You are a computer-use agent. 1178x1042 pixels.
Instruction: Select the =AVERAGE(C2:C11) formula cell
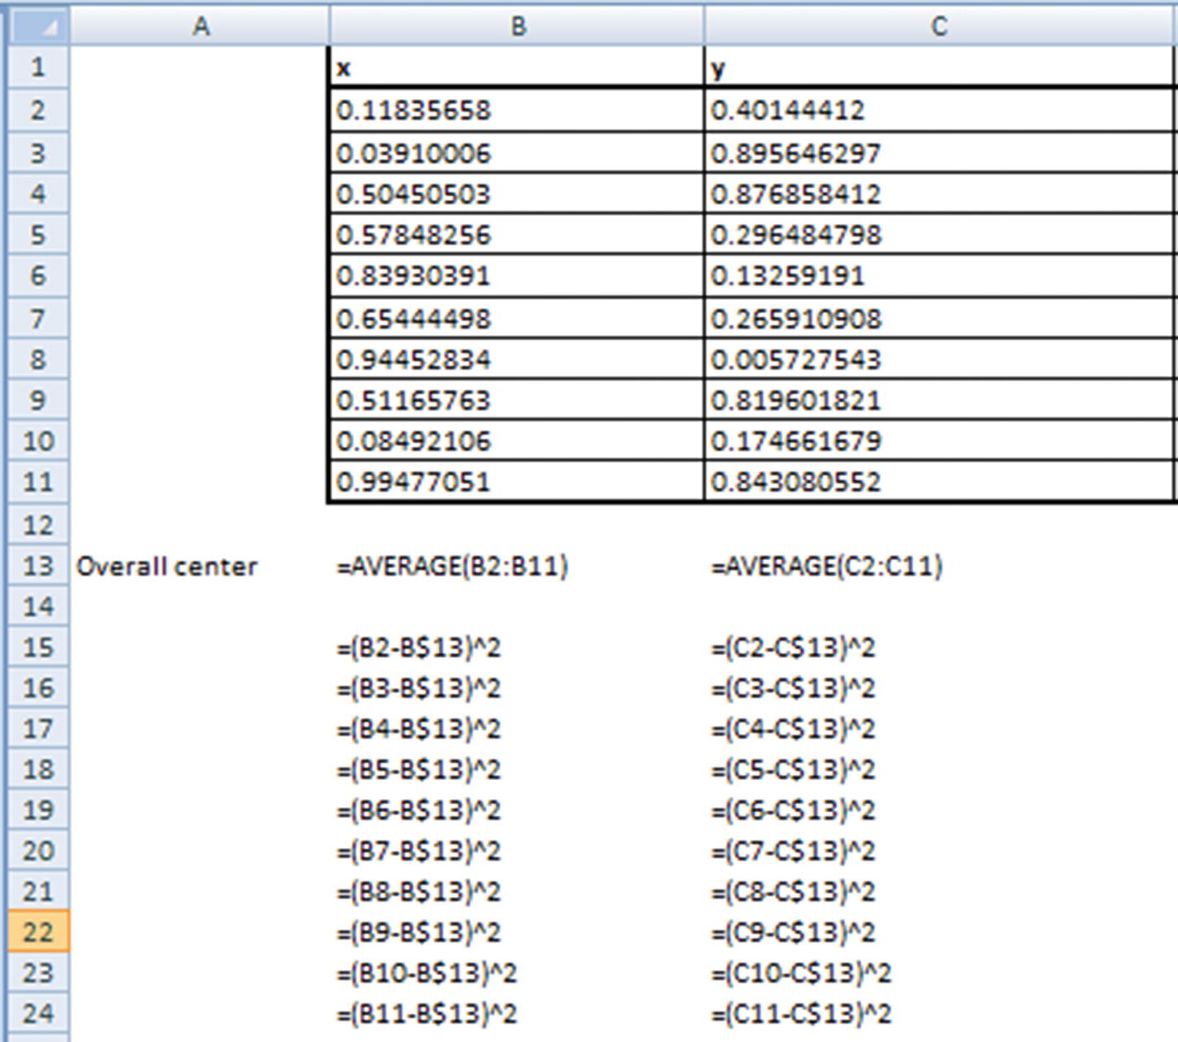coord(940,566)
